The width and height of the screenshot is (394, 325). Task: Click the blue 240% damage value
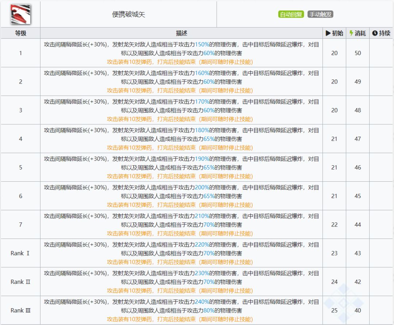click(202, 302)
